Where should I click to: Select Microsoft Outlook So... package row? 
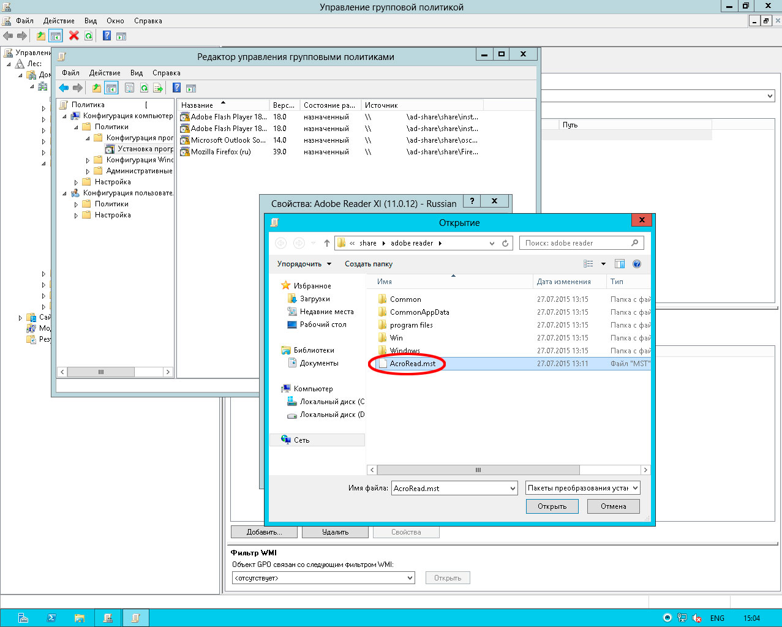pos(329,140)
